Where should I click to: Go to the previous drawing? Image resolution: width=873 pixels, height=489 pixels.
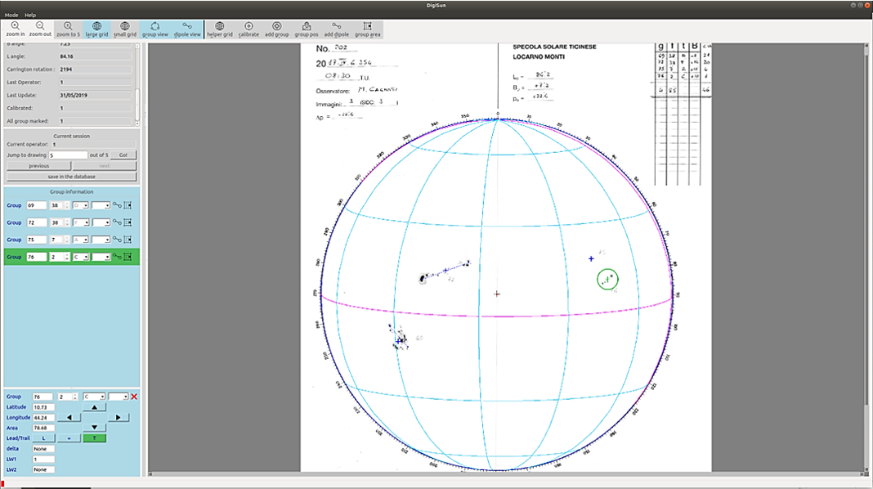38,165
